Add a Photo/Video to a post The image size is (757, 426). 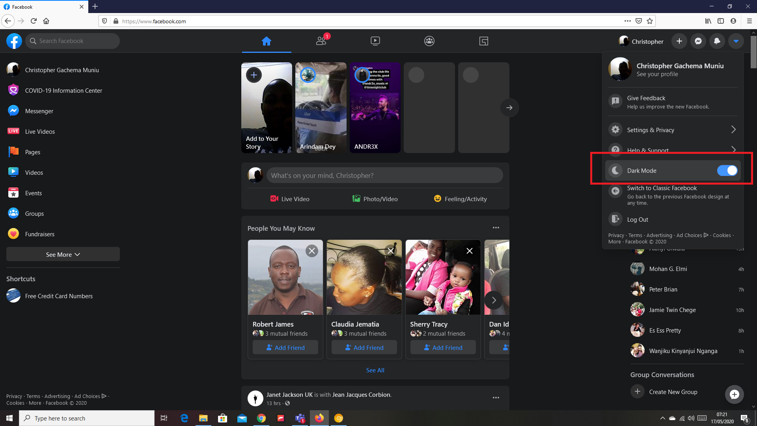(375, 199)
